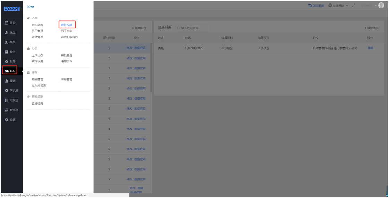Screen dimensions: 389x198
Task: Open the 报表 chart module
Action: click(10, 81)
